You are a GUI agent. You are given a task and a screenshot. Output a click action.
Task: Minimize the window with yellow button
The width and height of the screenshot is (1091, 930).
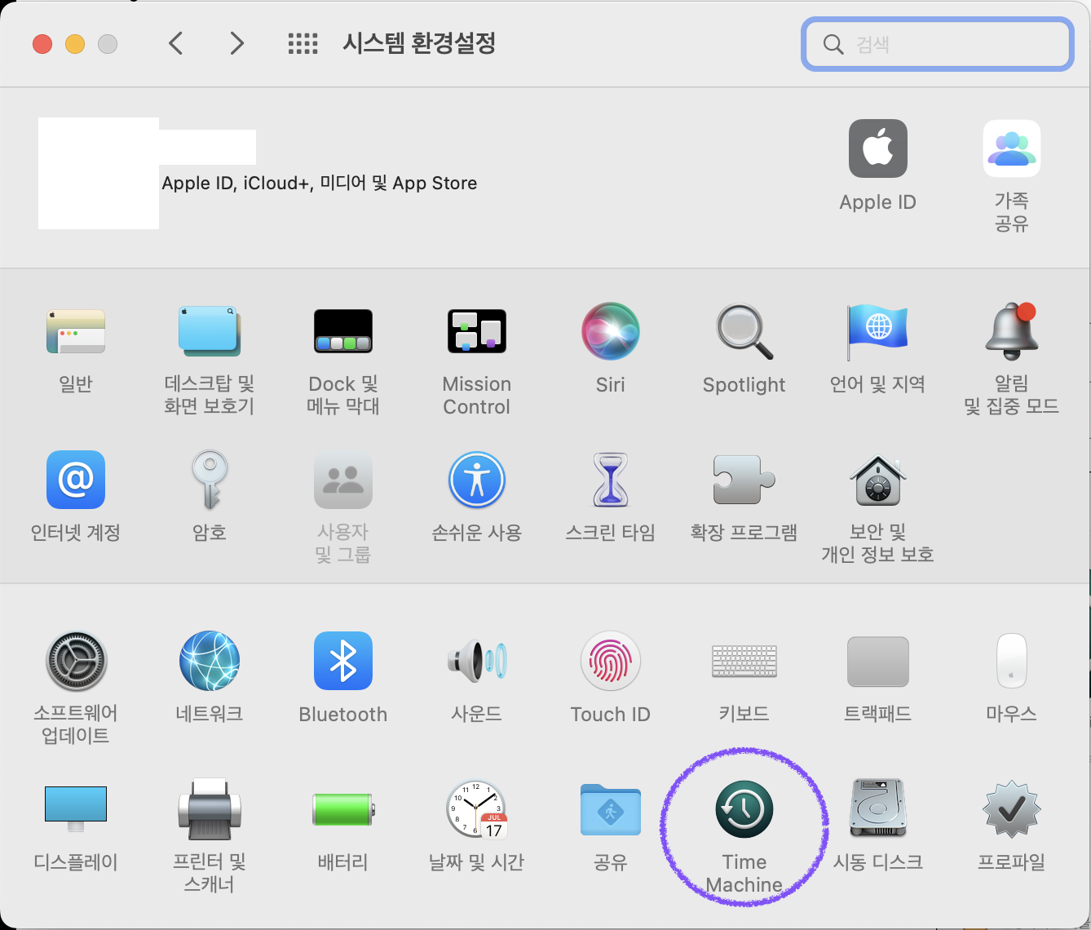(75, 44)
